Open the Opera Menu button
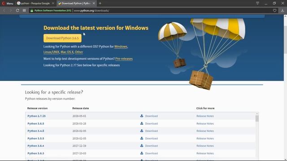This screenshot has width=287, height=161. (x=7, y=3)
